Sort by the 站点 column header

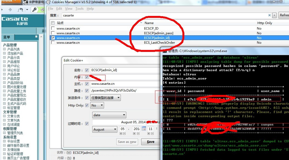pos(60,23)
